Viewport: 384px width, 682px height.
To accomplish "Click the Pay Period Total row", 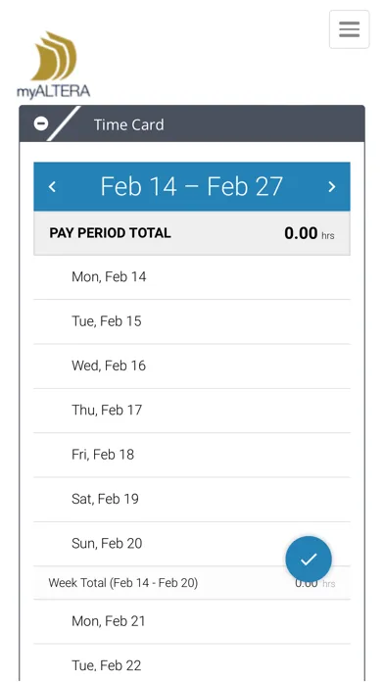I will (192, 233).
